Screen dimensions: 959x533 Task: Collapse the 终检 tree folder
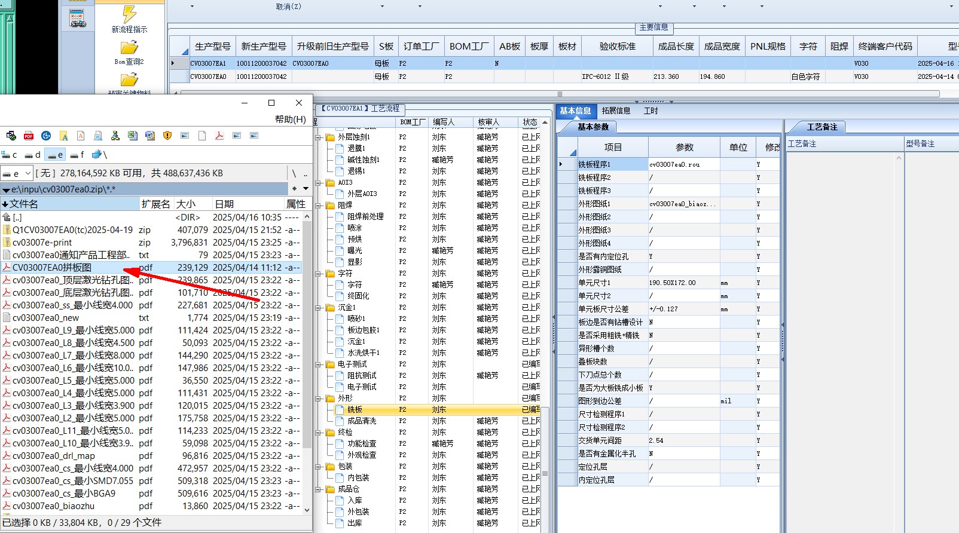[319, 432]
